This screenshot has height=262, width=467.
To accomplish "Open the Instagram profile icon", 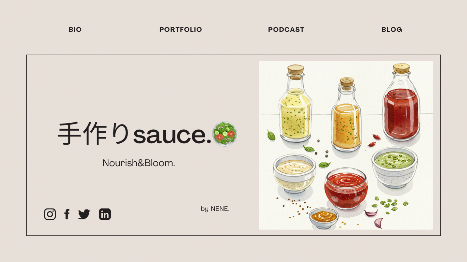I will pos(50,214).
